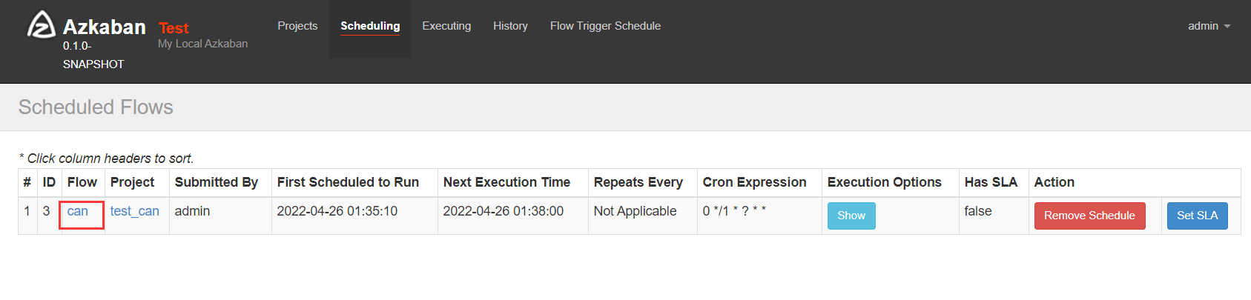The image size is (1251, 300).
Task: Sort by Project column header
Action: [133, 182]
